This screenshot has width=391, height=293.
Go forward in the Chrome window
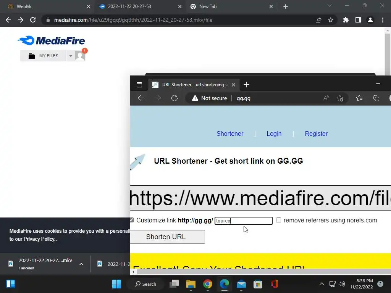[x=21, y=20]
